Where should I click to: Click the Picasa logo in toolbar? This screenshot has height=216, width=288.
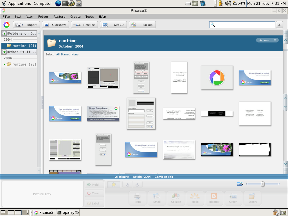(6, 25)
